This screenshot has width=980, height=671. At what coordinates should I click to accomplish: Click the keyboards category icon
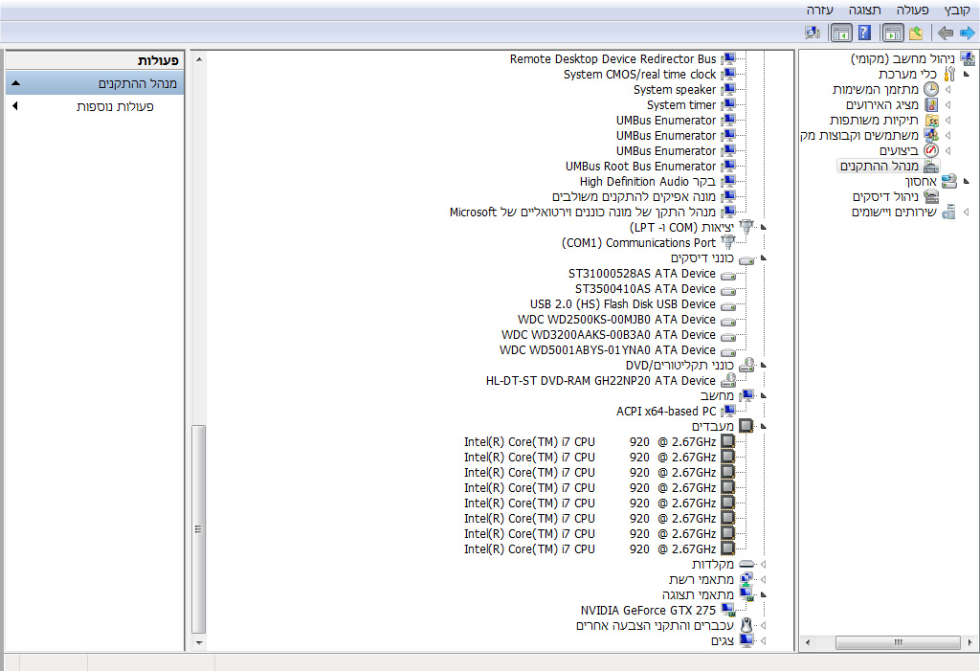[x=746, y=564]
